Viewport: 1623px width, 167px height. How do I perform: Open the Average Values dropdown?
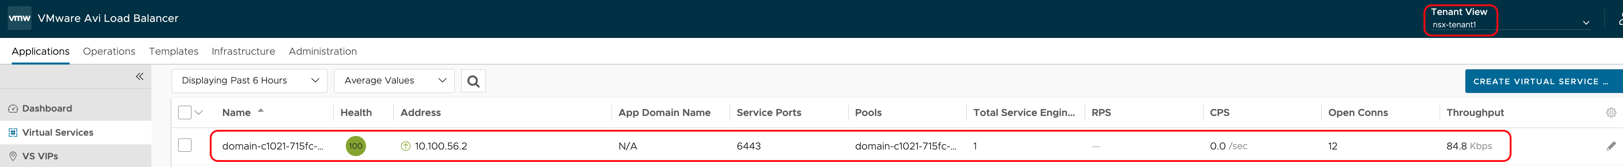(394, 81)
